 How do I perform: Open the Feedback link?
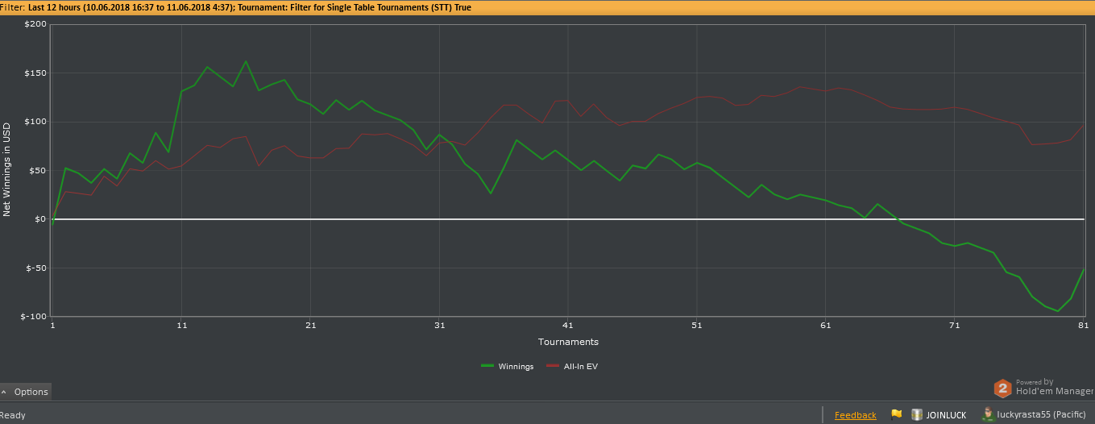point(855,415)
